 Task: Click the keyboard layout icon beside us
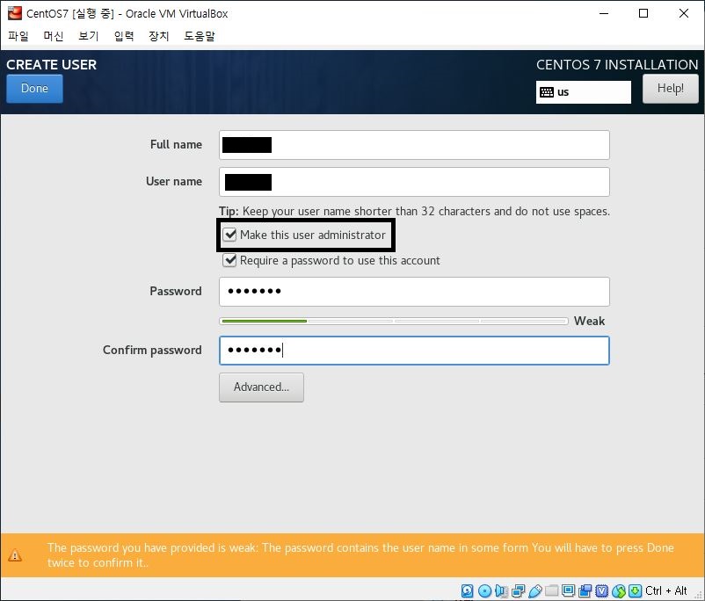point(547,92)
